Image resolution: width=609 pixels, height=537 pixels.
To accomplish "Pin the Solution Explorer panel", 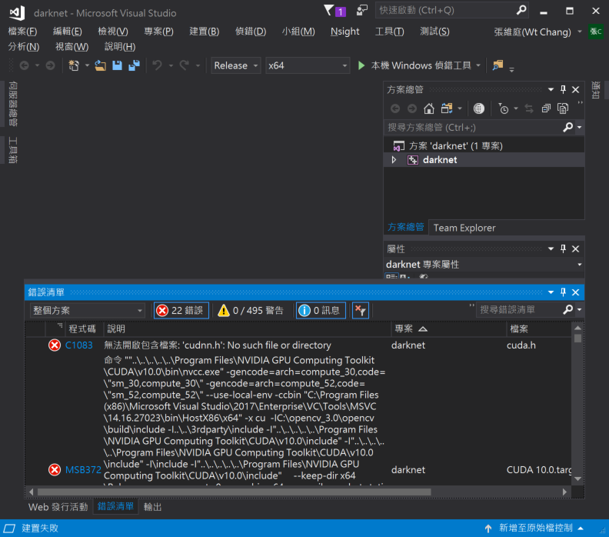I will click(x=563, y=90).
